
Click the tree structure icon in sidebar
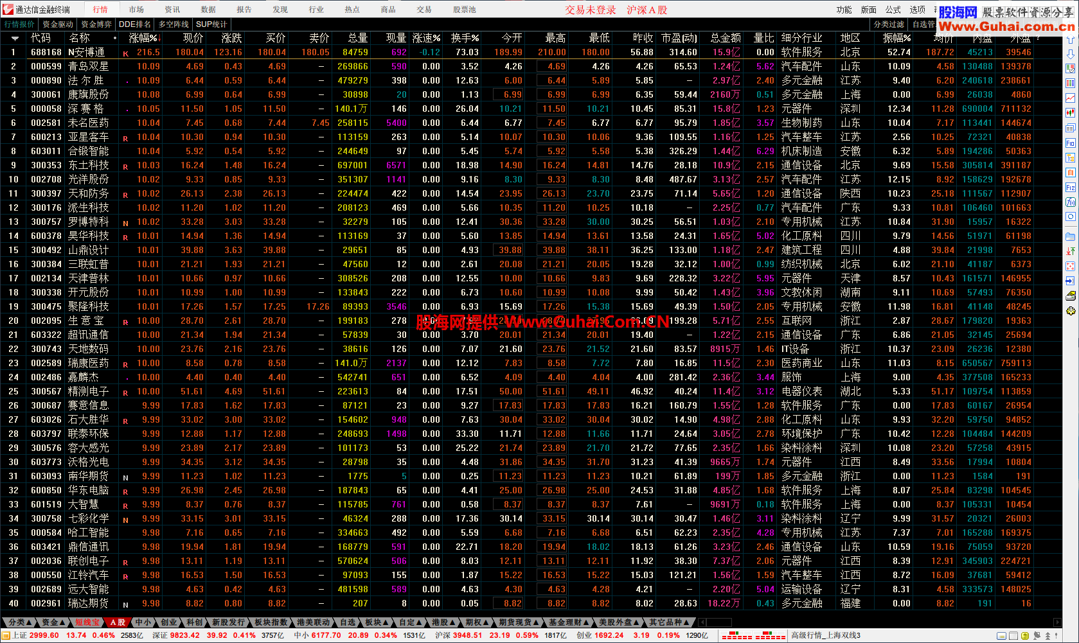coord(1070,158)
